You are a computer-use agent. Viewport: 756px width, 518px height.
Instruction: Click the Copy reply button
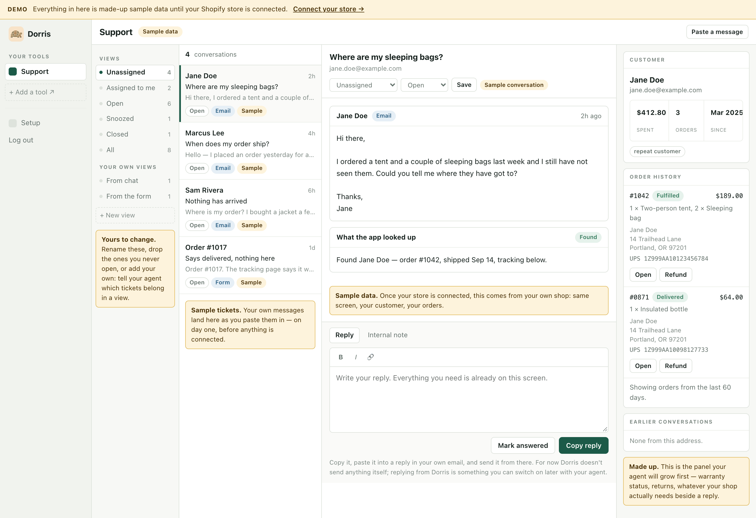[583, 445]
